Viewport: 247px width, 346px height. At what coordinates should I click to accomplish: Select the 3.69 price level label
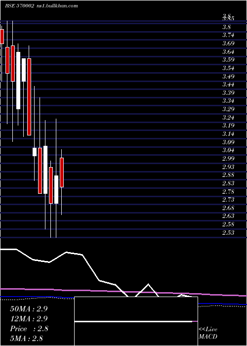[x=228, y=43]
